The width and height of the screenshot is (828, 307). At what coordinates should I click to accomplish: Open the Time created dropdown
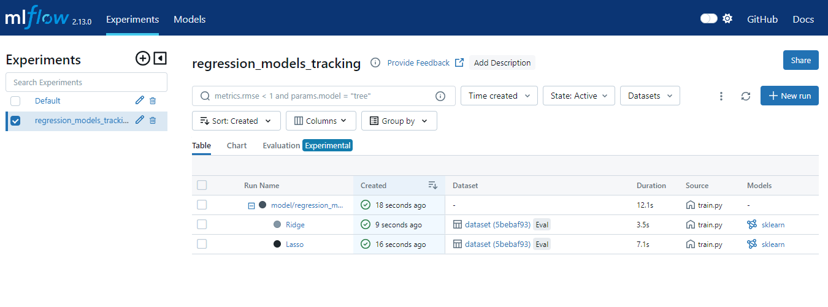[499, 96]
